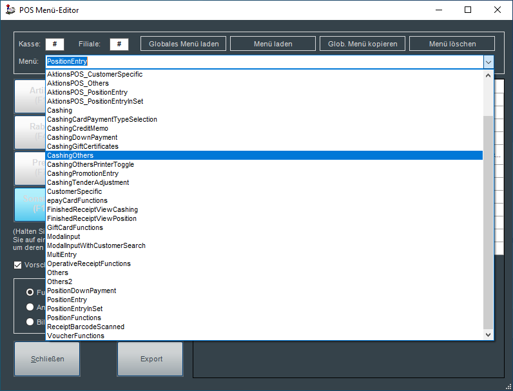The height and width of the screenshot is (391, 513).
Task: Click the Globales Menü laden button
Action: coord(184,44)
